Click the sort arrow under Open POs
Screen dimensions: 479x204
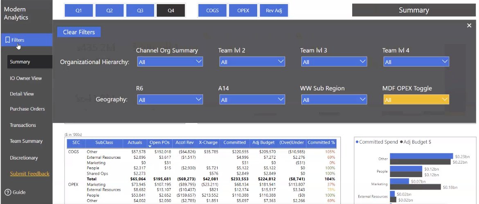pos(151,146)
